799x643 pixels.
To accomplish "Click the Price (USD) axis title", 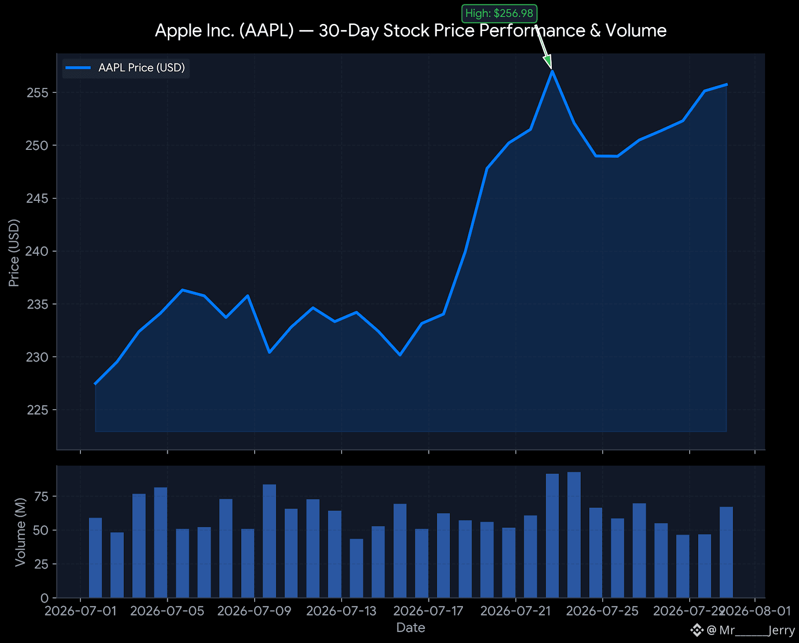I will pyautogui.click(x=14, y=253).
